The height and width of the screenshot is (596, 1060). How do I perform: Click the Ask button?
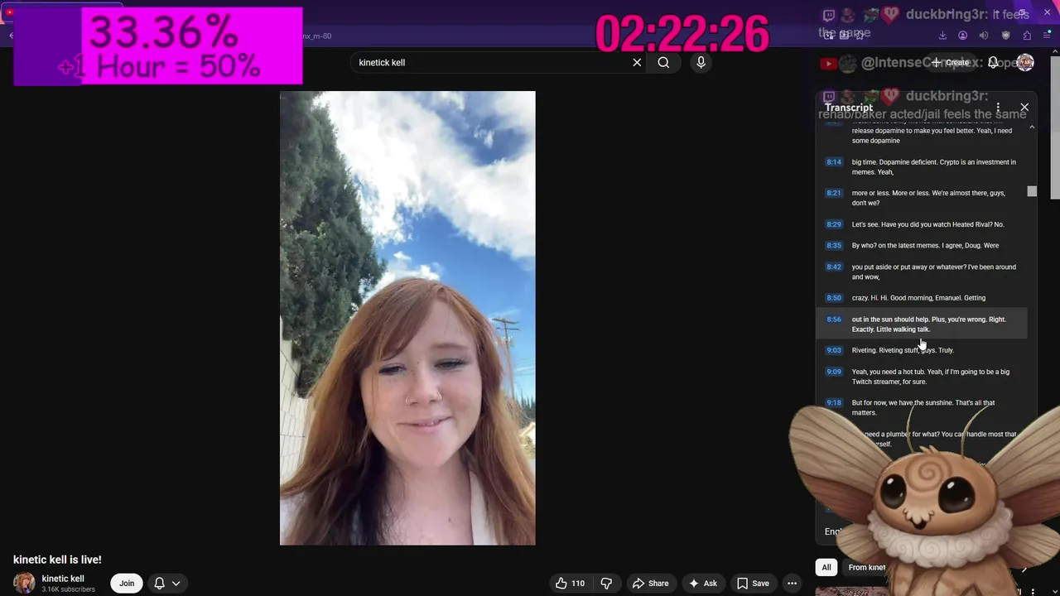click(x=702, y=583)
